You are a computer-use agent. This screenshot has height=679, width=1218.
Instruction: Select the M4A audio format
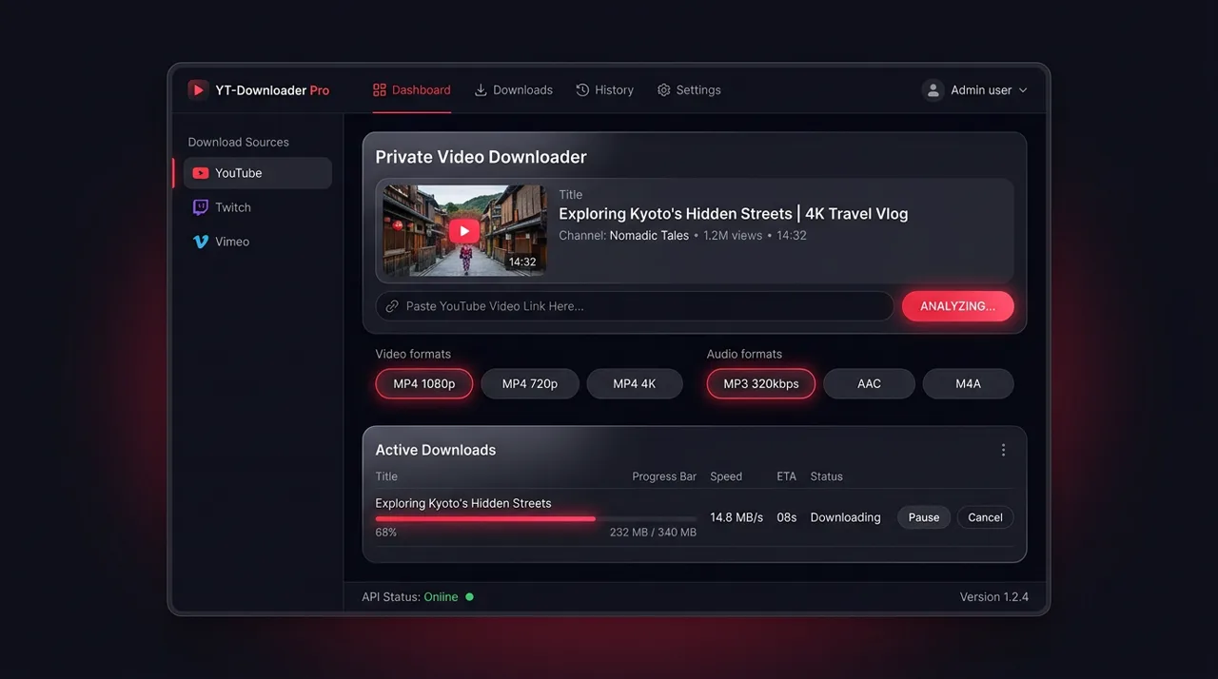pos(968,384)
